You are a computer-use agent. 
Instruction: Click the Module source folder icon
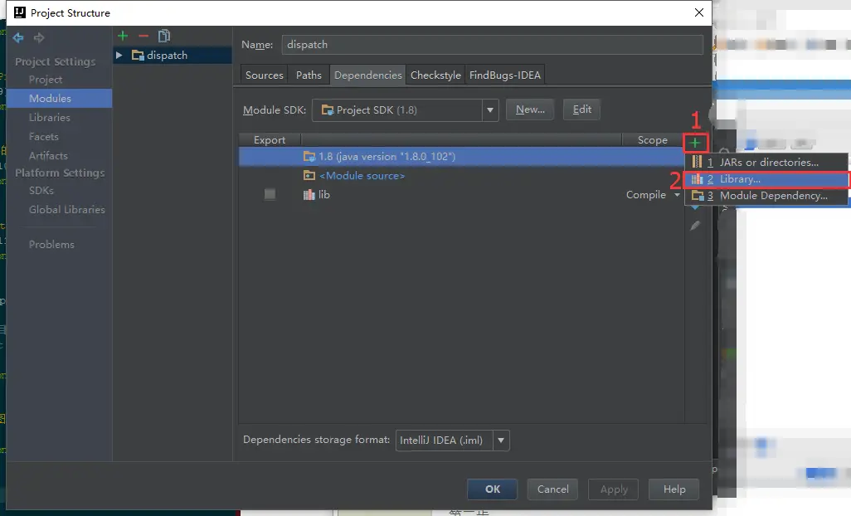click(x=309, y=175)
